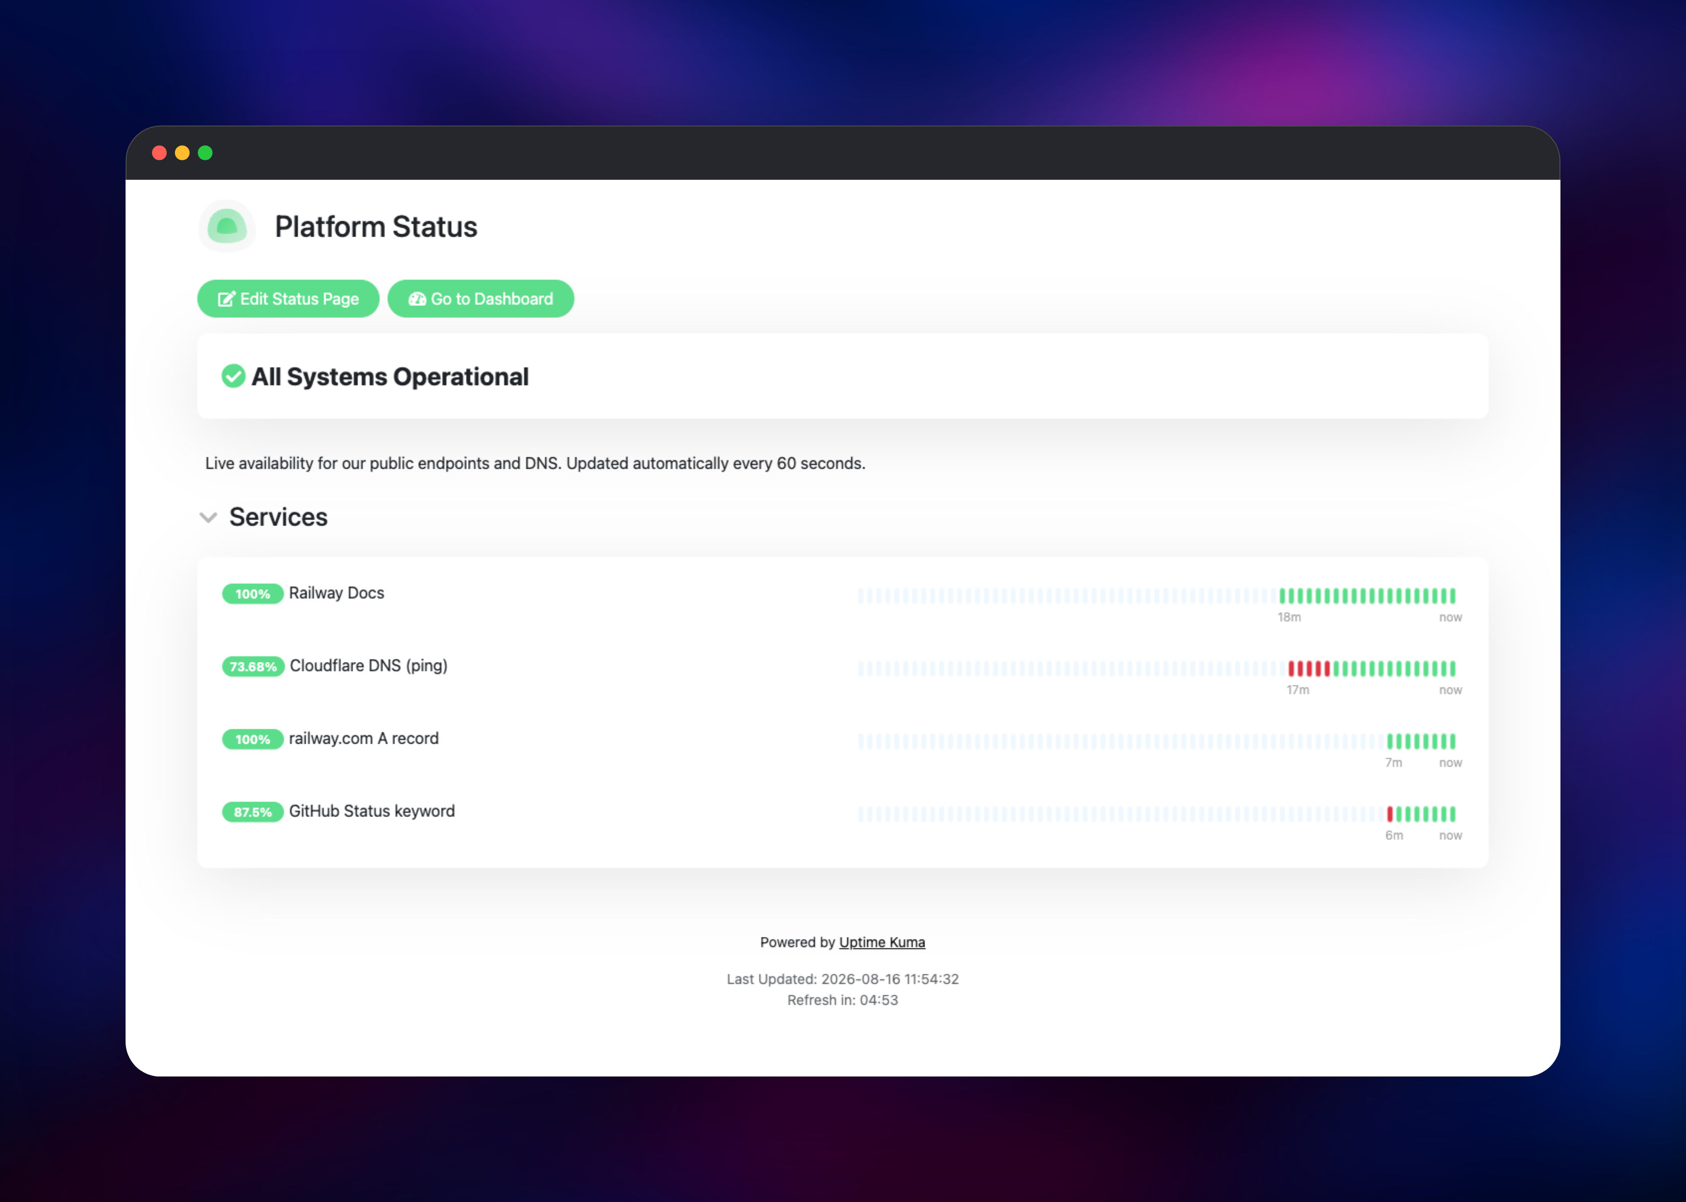Click the Last Updated timestamp text
Screen dimensions: 1686x1202
click(843, 979)
